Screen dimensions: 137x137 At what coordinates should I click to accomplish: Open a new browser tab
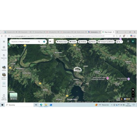(117, 32)
